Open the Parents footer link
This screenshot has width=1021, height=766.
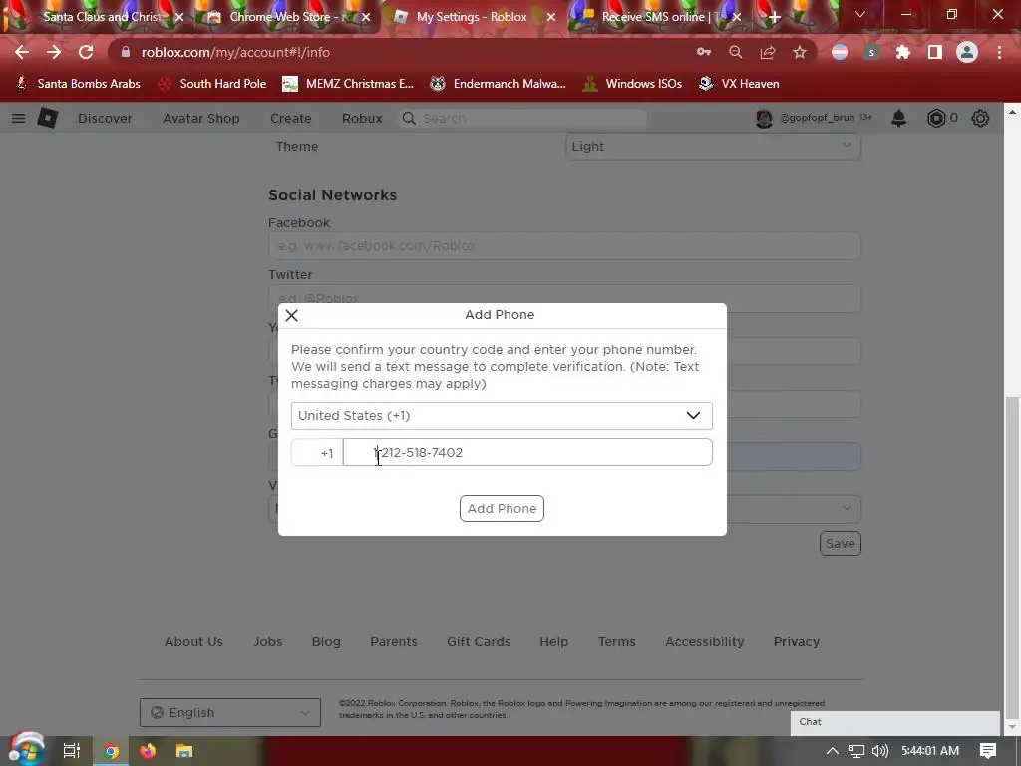(x=393, y=641)
